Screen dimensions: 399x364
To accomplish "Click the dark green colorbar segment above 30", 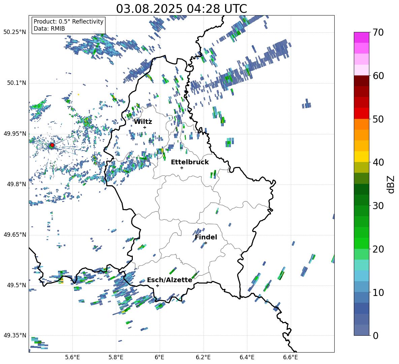I will (x=361, y=200).
